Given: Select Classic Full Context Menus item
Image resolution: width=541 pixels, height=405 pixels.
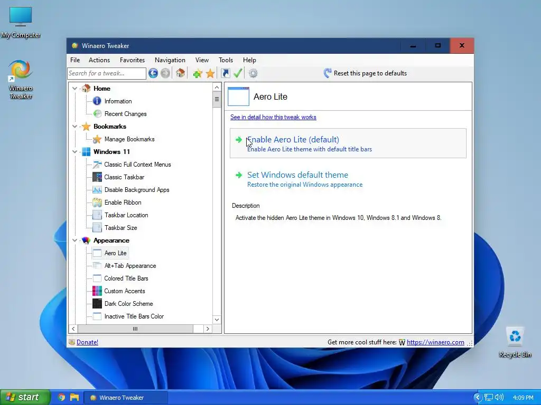Looking at the screenshot, I should point(137,165).
